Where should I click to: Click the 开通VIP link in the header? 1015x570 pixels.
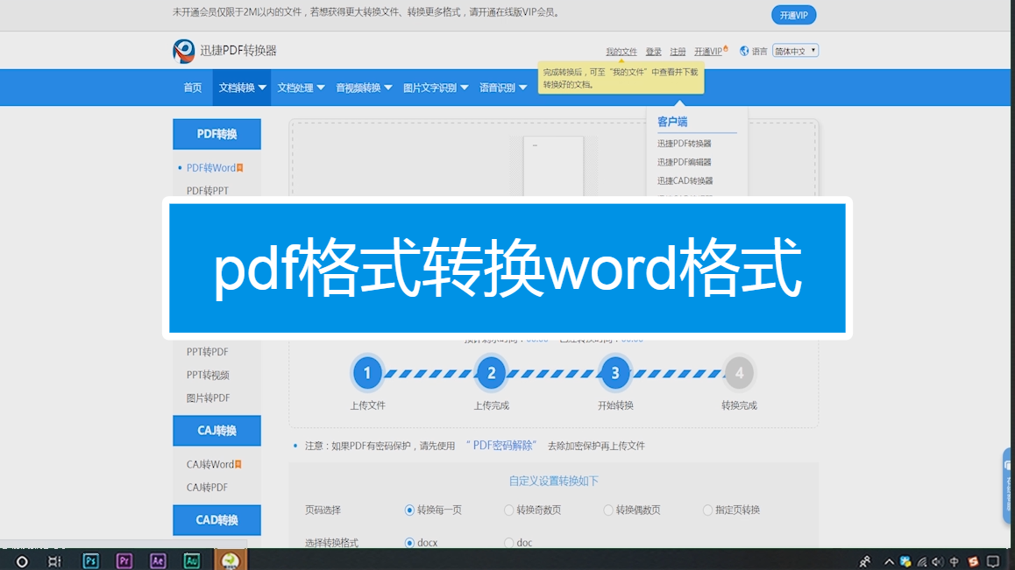[x=708, y=52]
